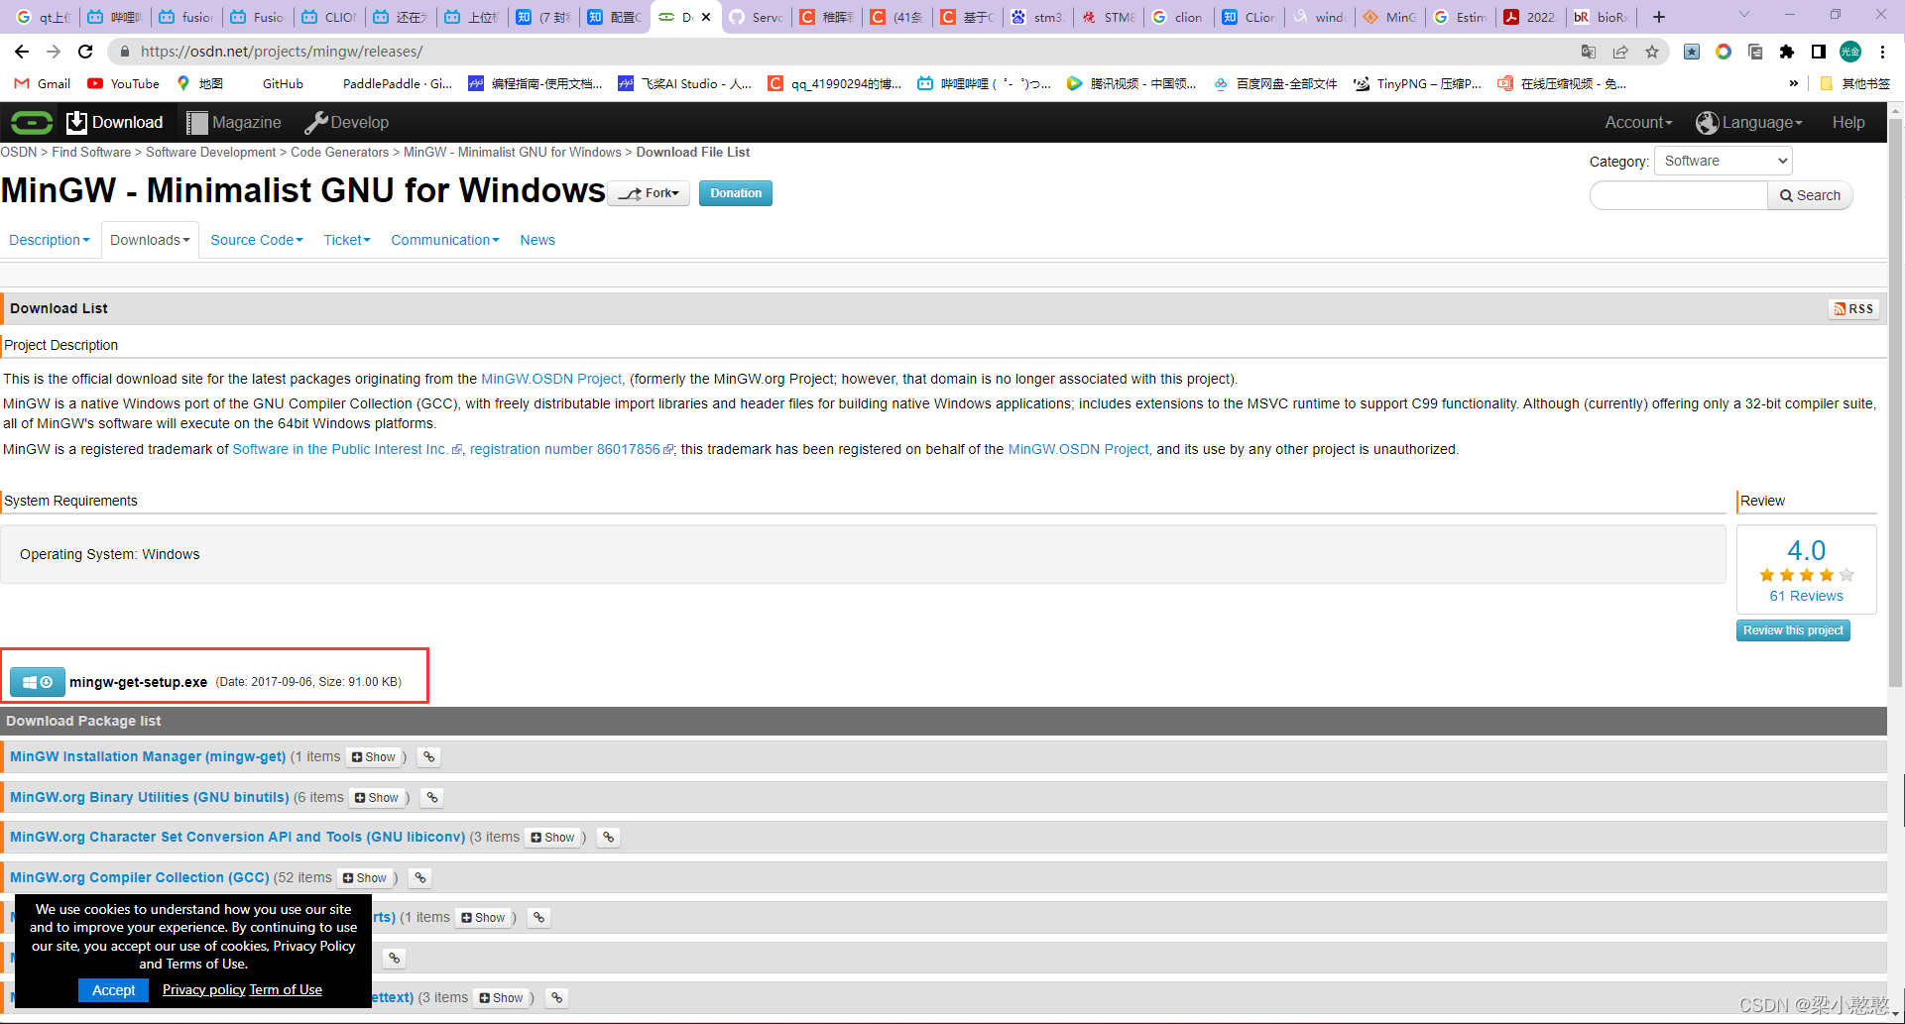The image size is (1905, 1024).
Task: Open the Gmail bookmark
Action: click(43, 84)
